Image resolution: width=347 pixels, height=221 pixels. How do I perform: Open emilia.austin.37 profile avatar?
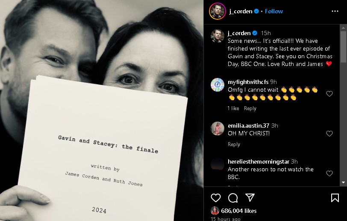pyautogui.click(x=218, y=128)
